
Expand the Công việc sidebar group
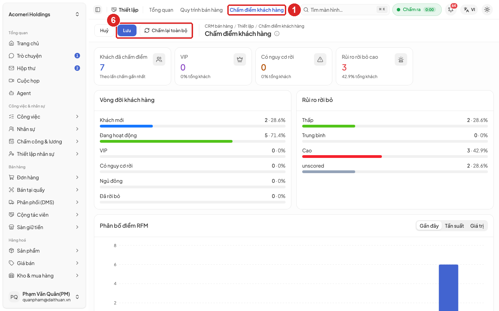click(44, 117)
